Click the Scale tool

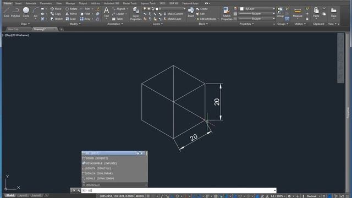pyautogui.click(x=70, y=19)
